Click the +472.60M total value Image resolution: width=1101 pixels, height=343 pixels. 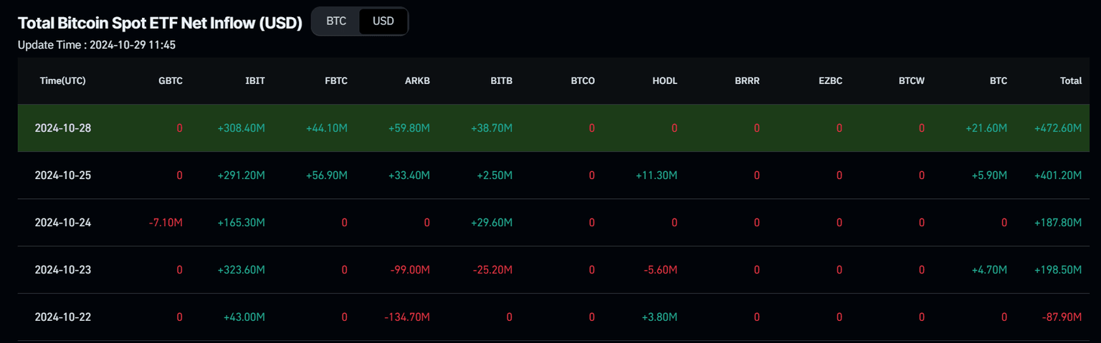[x=1058, y=128]
